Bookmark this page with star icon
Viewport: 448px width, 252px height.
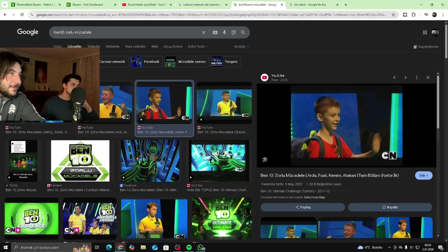pos(393,15)
